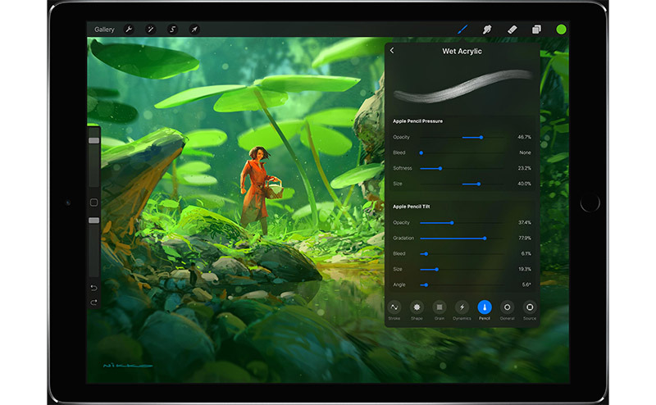This screenshot has height=405, width=656.
Task: Click the Tilt Opacity slider handle
Action: (452, 222)
